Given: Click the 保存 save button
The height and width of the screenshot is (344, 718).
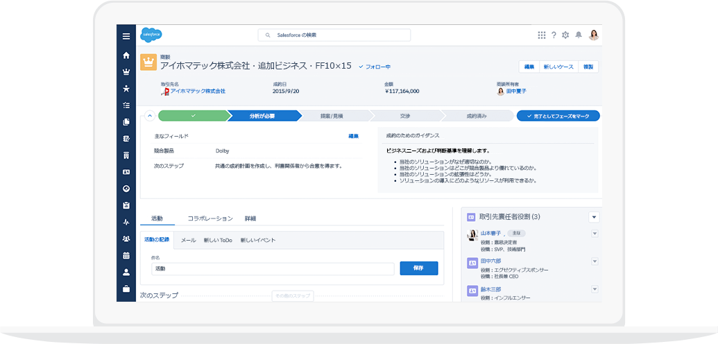Looking at the screenshot, I should coord(418,268).
